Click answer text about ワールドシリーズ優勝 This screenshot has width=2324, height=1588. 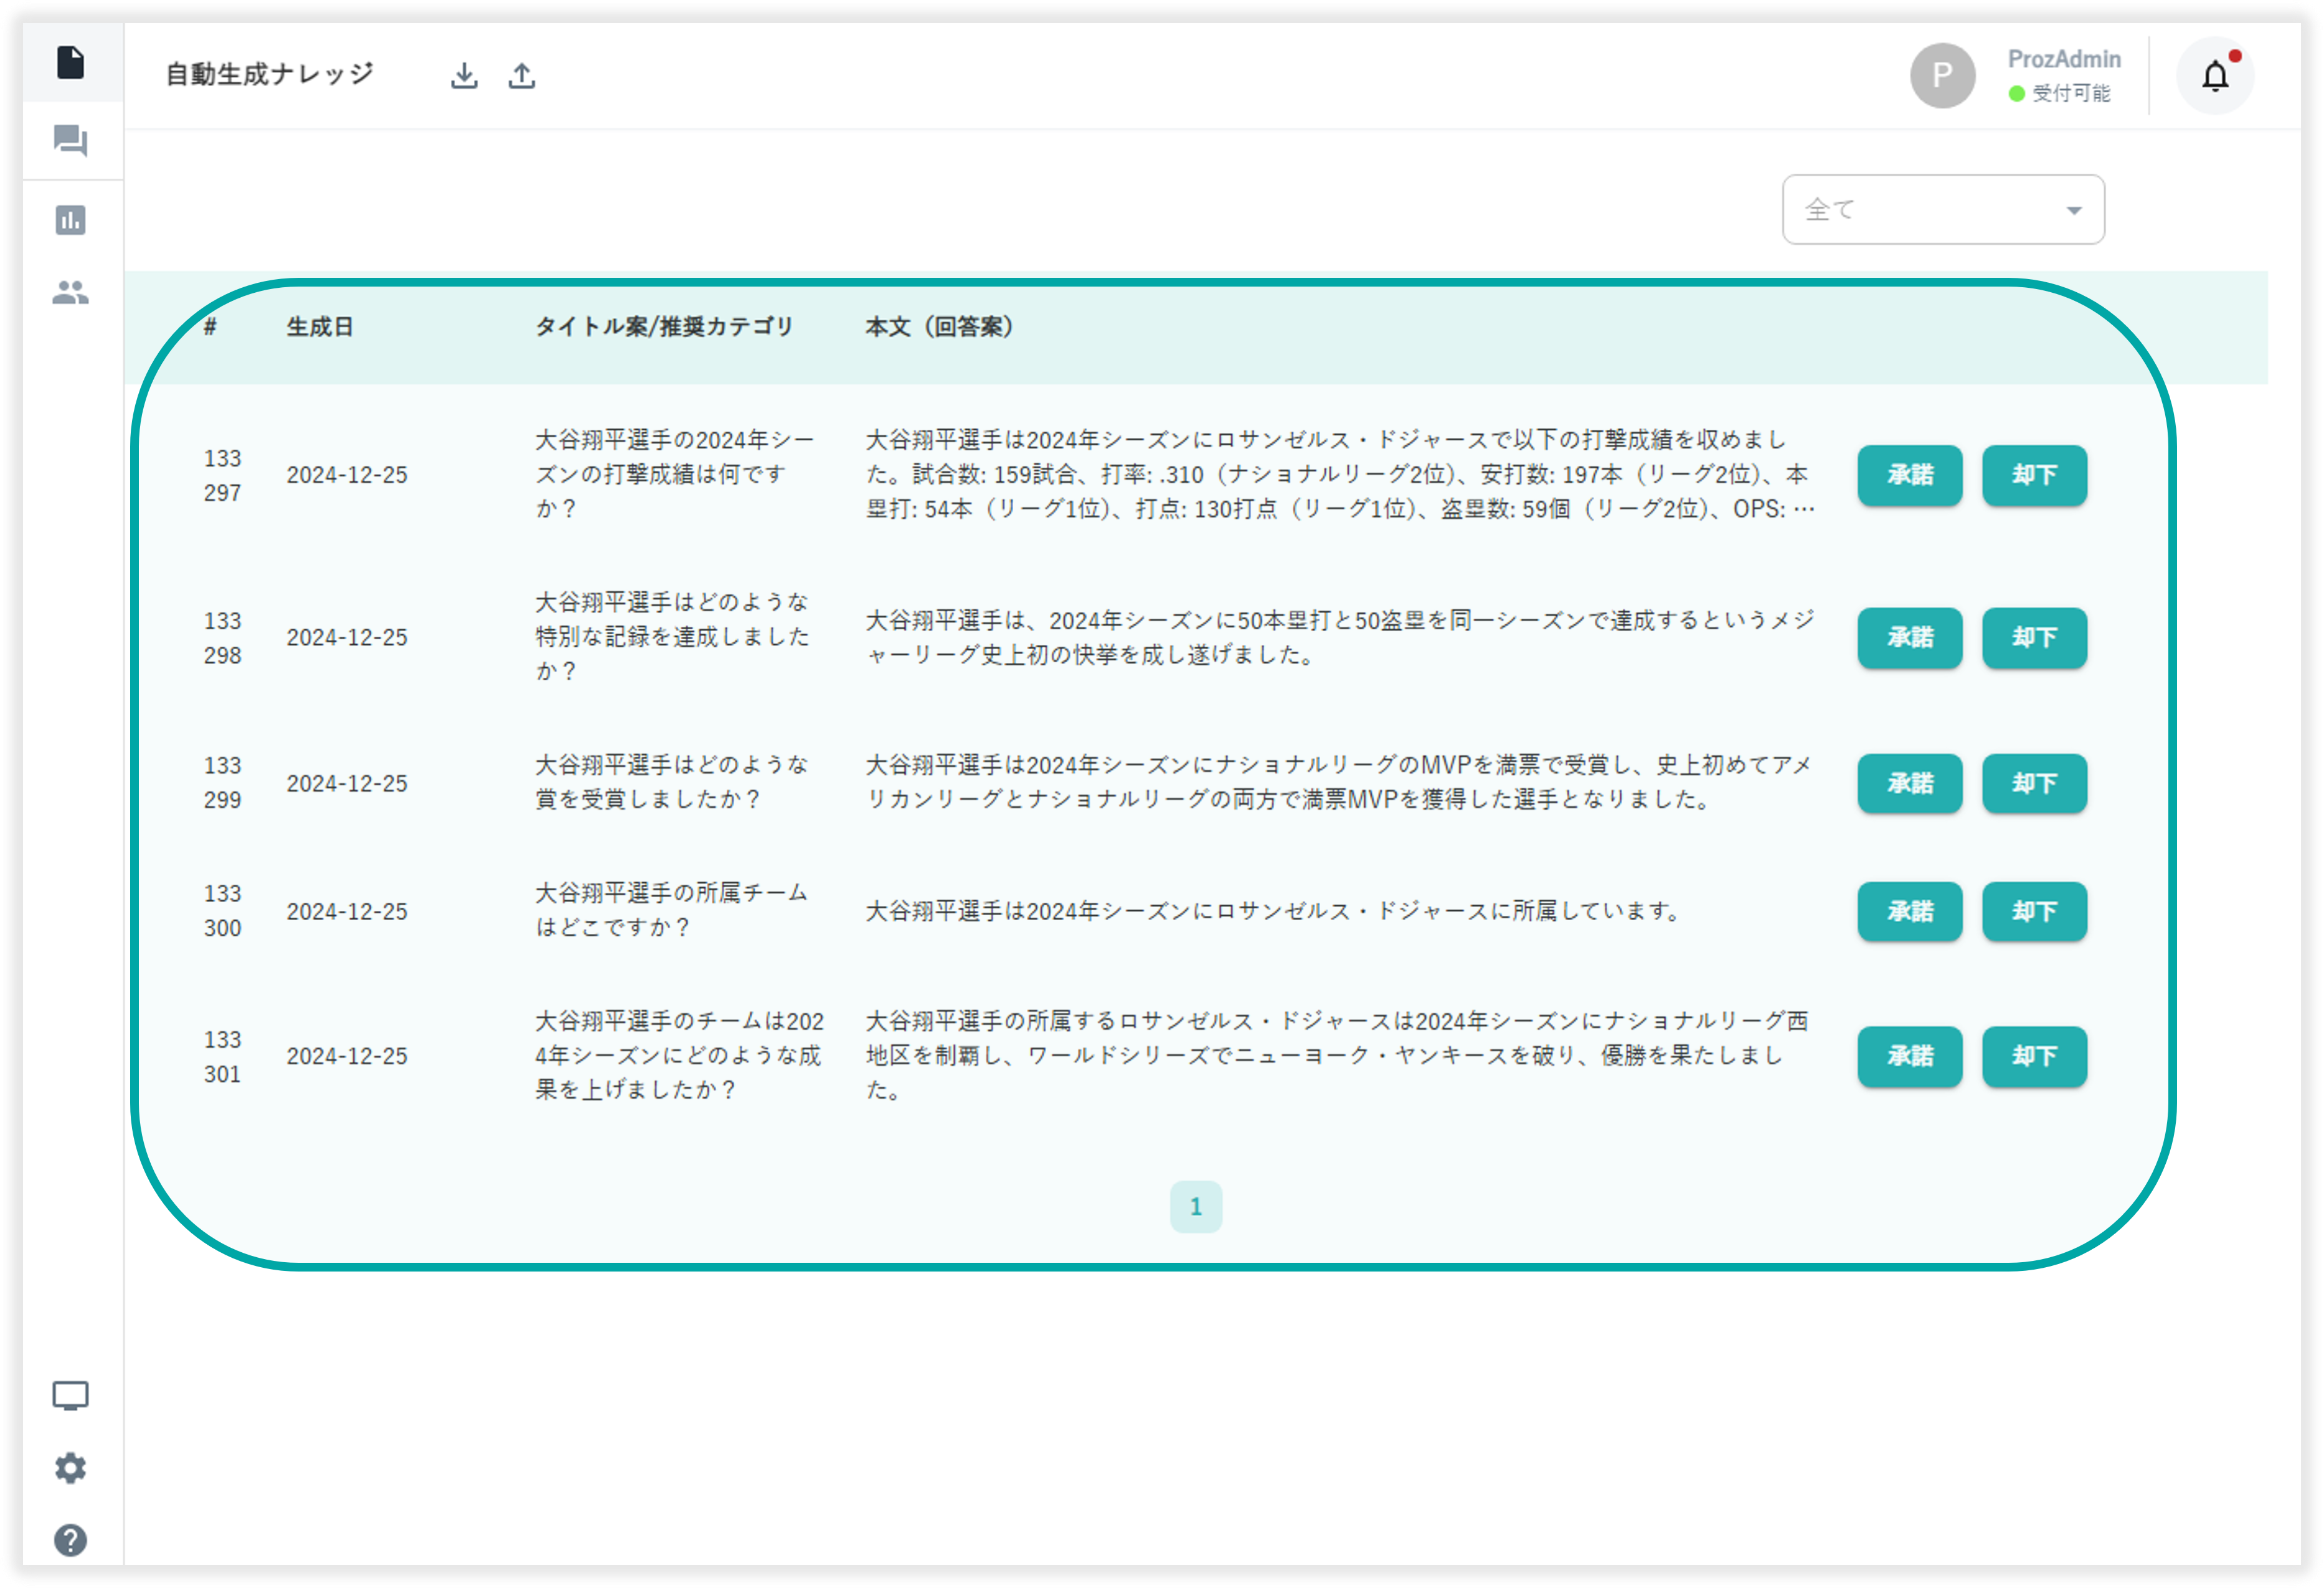pyautogui.click(x=1337, y=1056)
